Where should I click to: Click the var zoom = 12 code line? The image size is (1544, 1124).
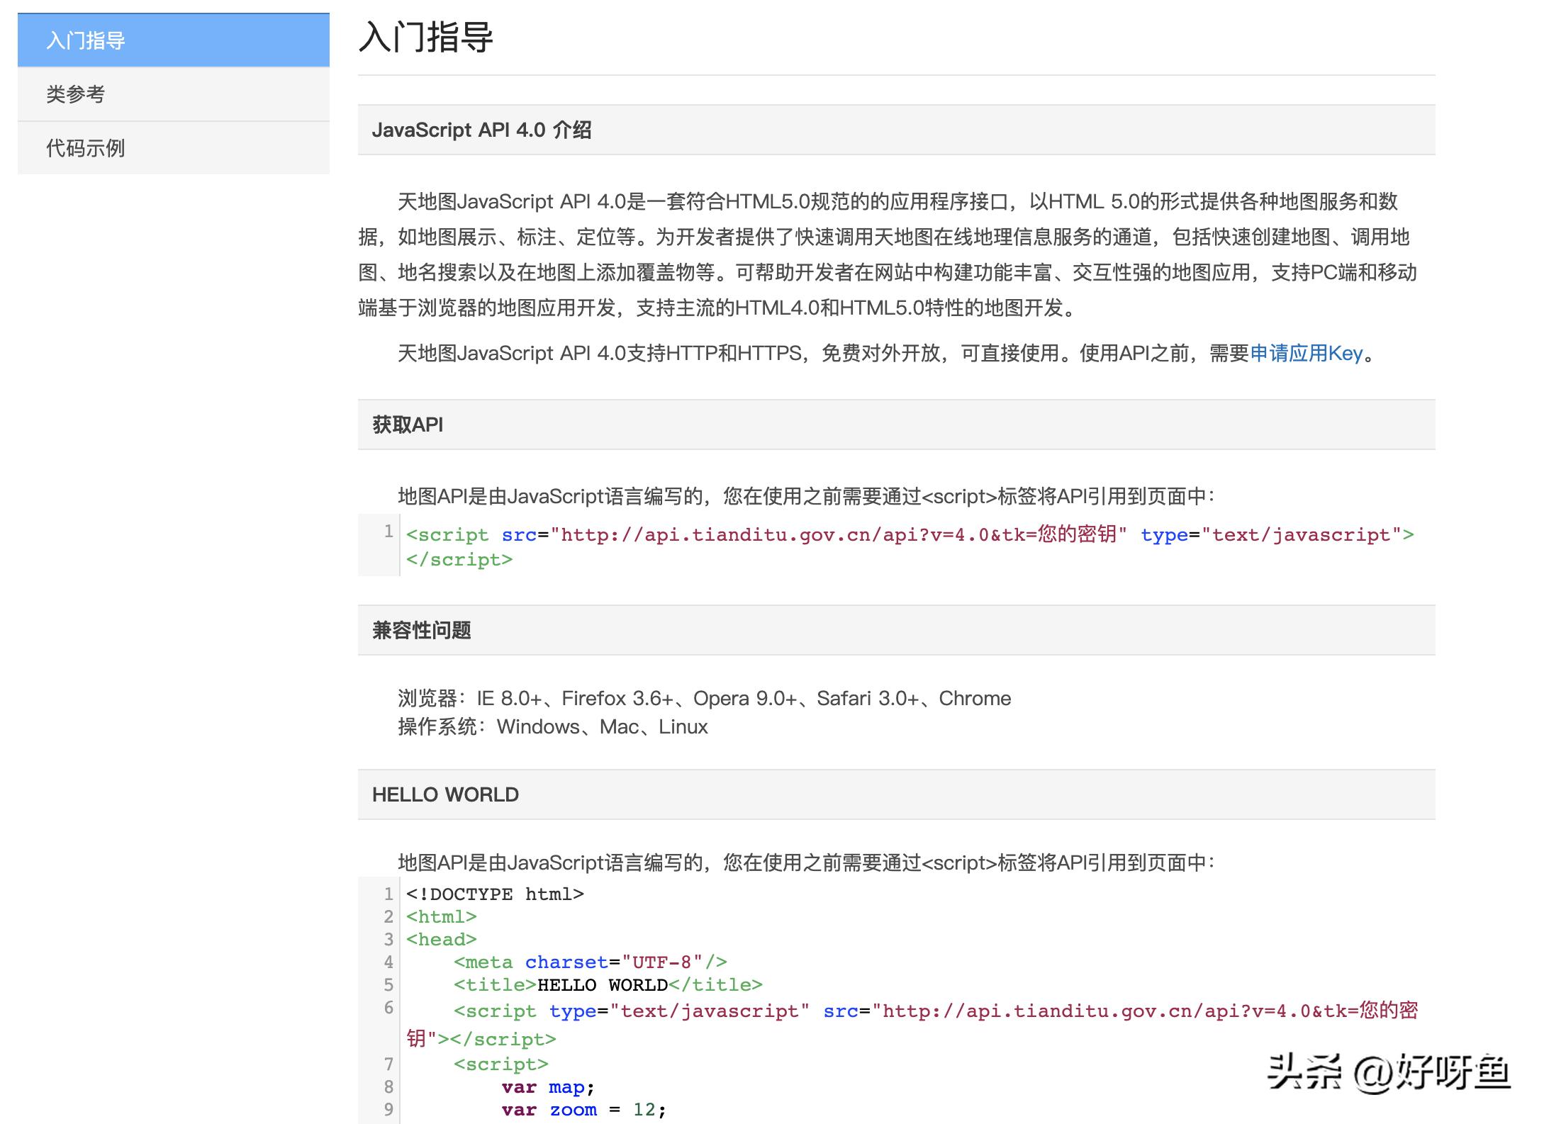click(583, 1110)
